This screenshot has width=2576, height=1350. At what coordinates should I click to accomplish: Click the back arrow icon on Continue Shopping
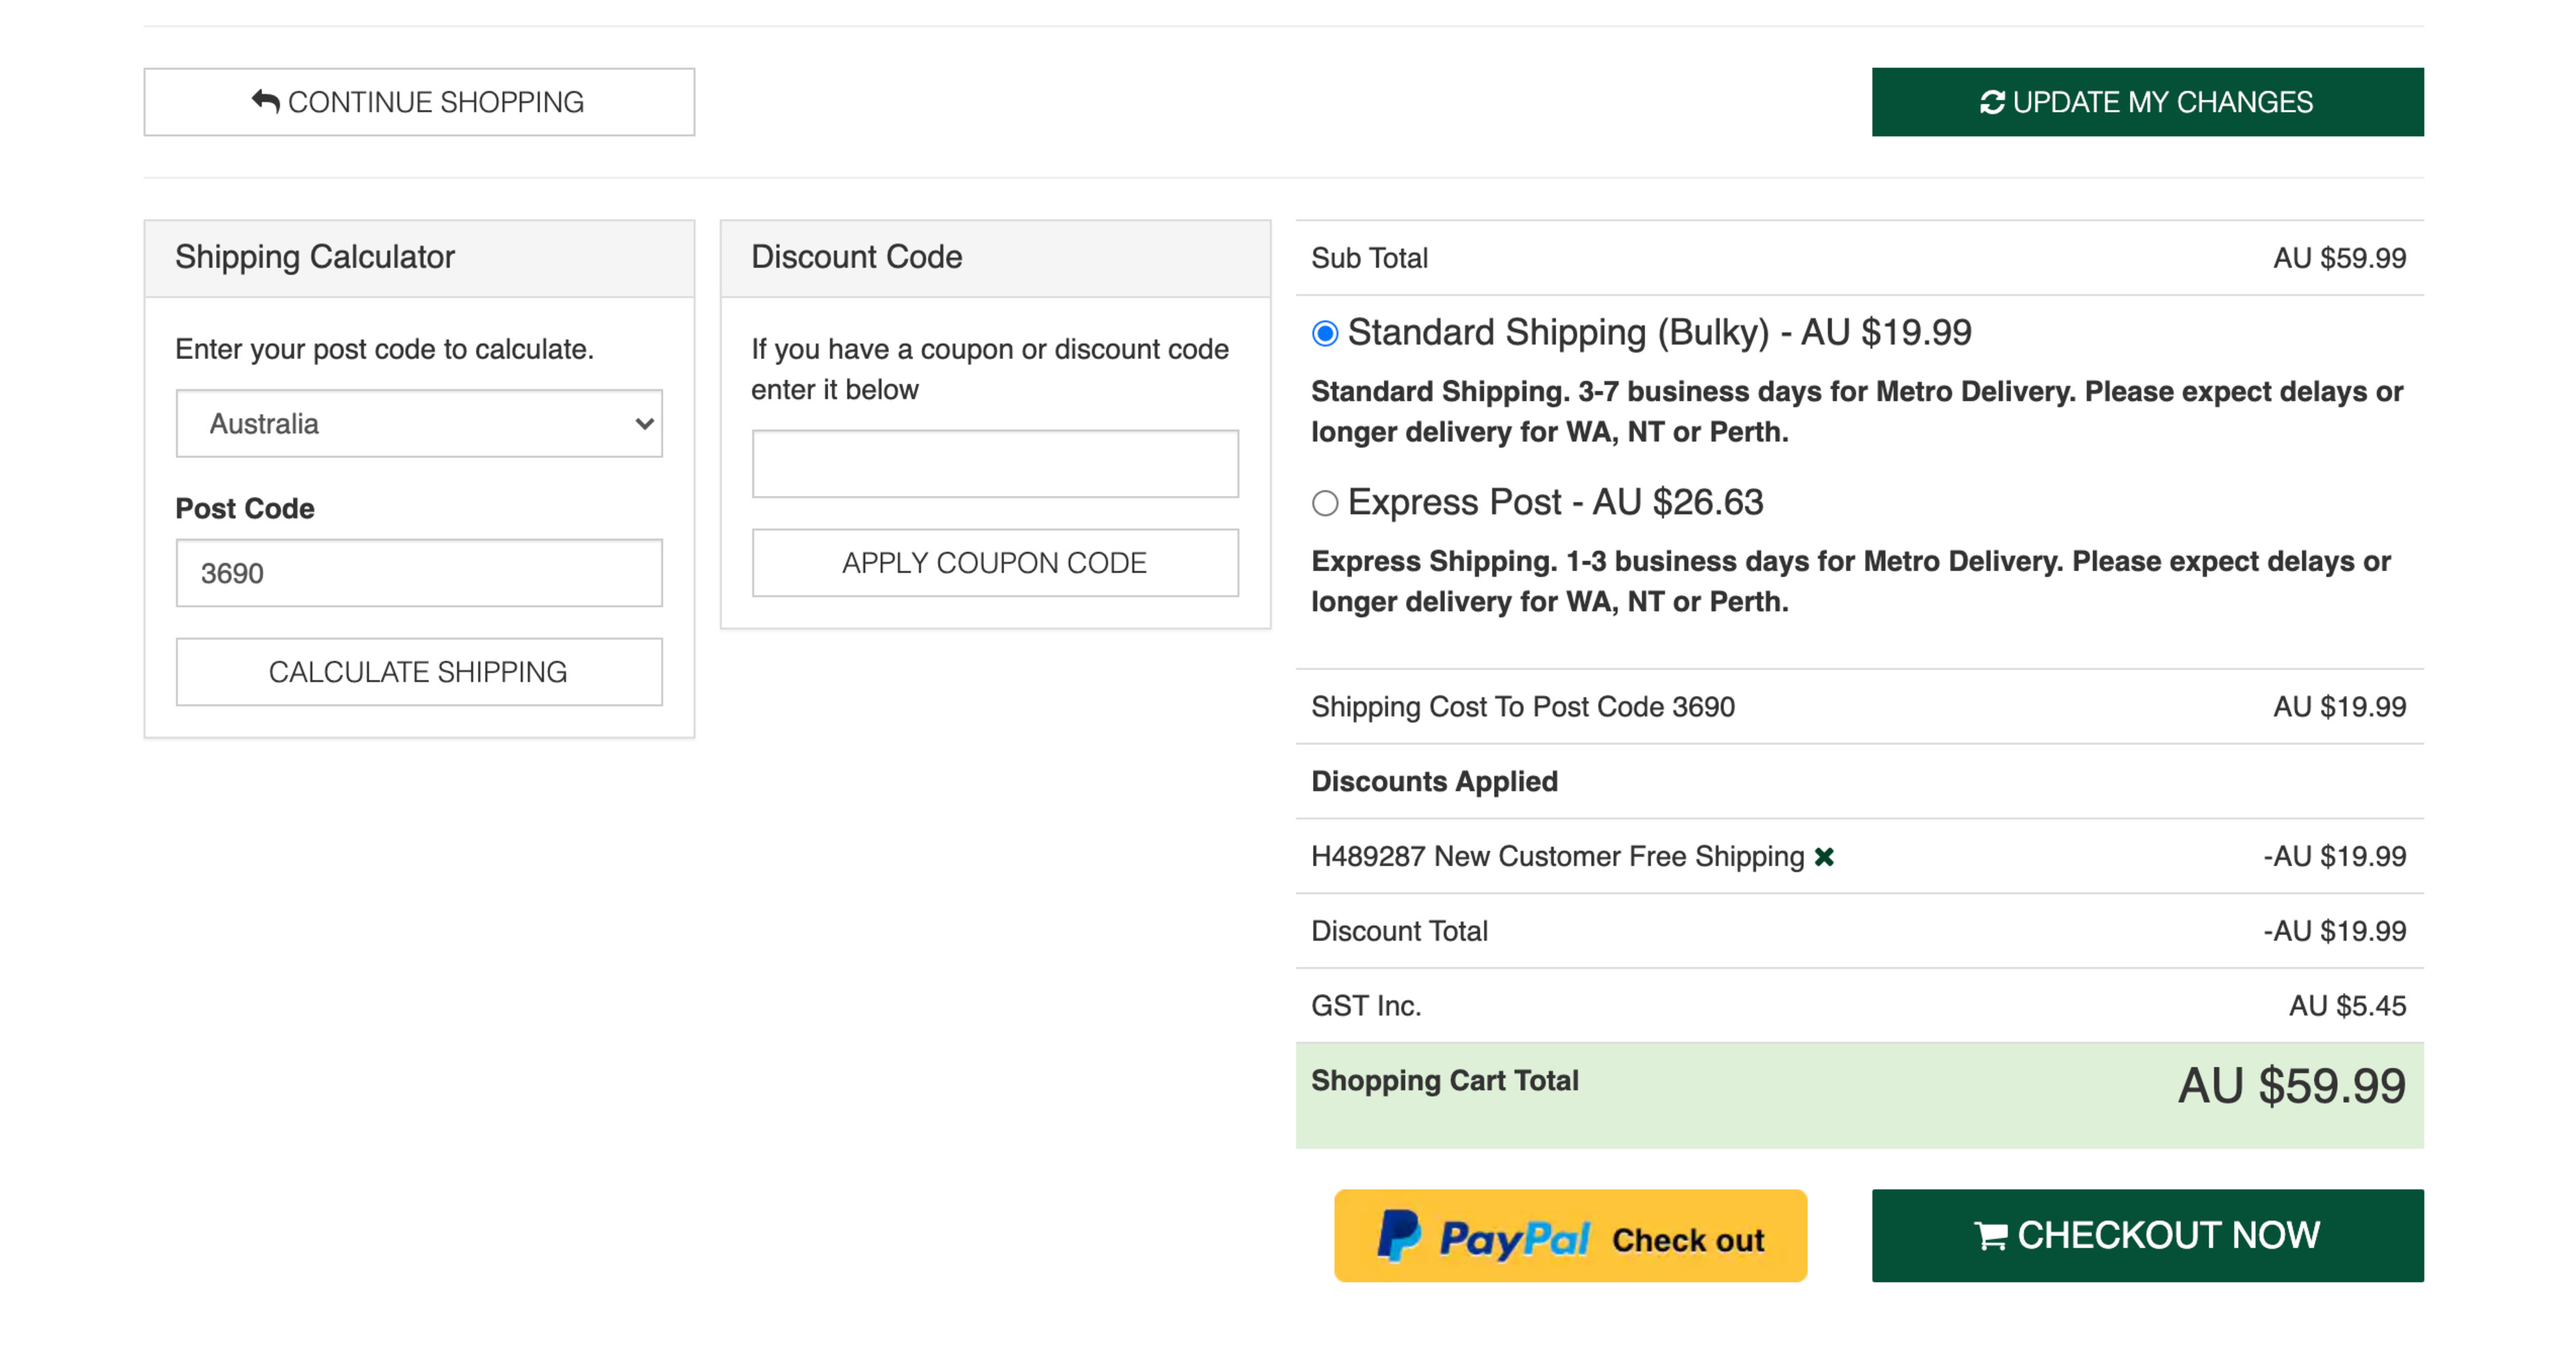(x=265, y=101)
